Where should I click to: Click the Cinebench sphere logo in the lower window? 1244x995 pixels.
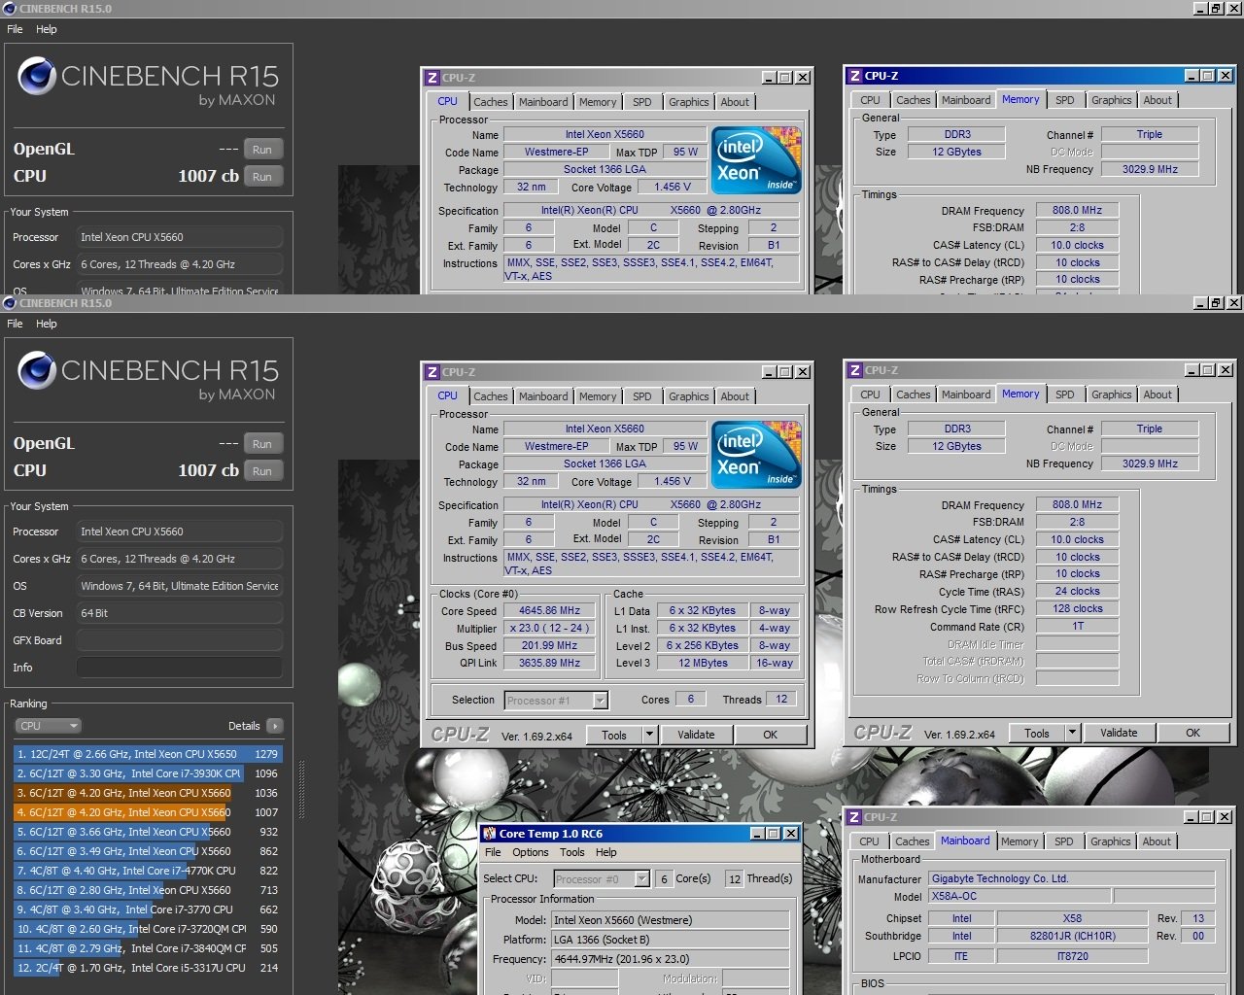click(x=37, y=370)
